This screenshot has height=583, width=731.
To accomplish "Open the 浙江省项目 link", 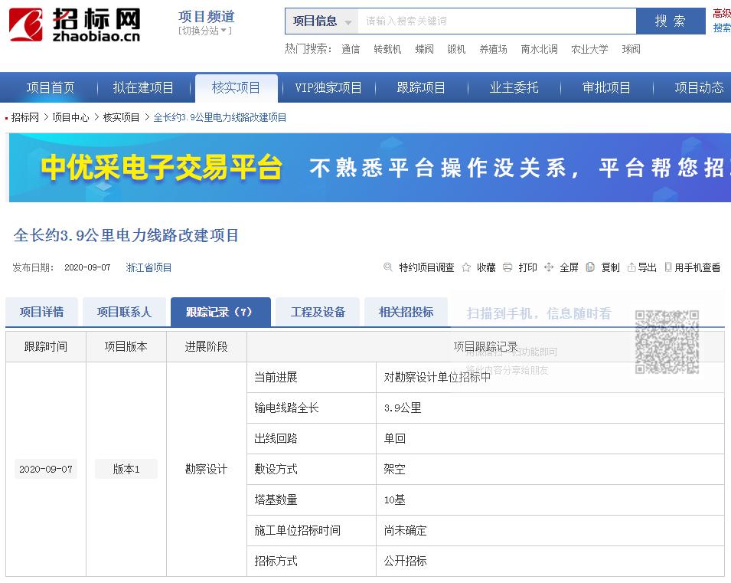I will pyautogui.click(x=148, y=267).
